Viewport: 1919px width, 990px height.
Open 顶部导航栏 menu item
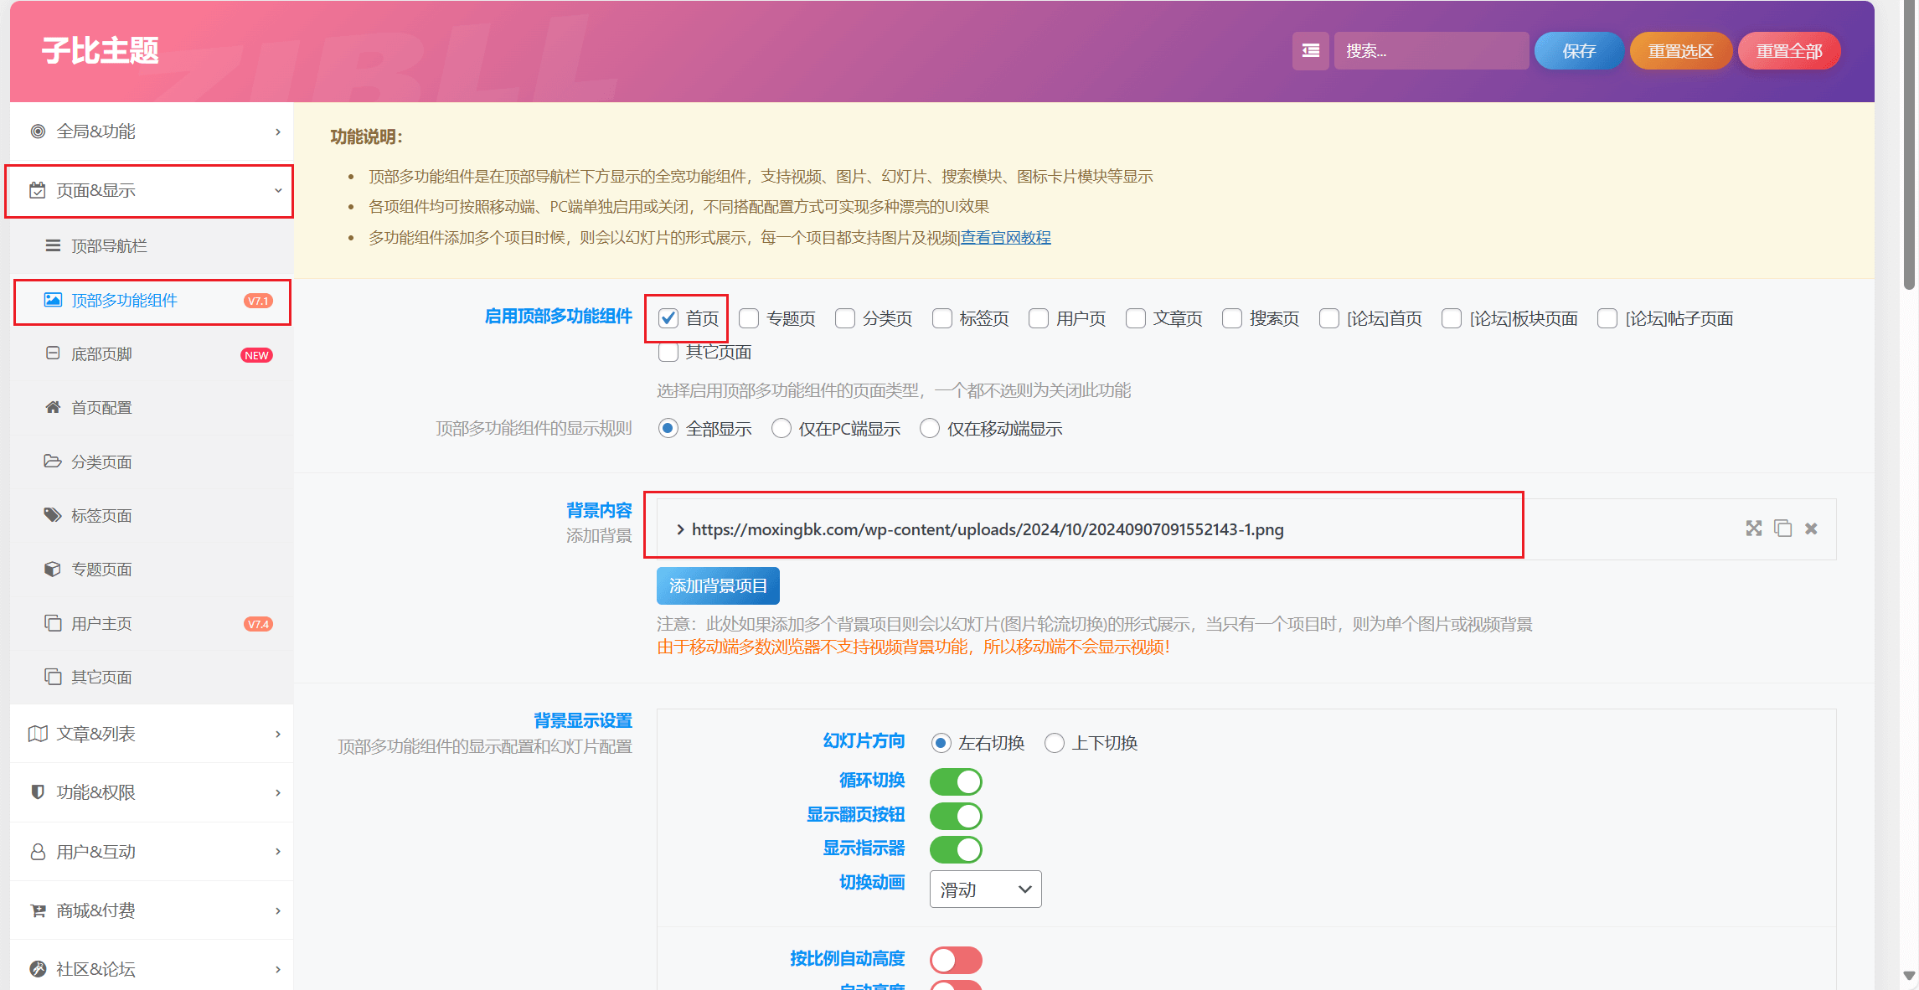[152, 245]
